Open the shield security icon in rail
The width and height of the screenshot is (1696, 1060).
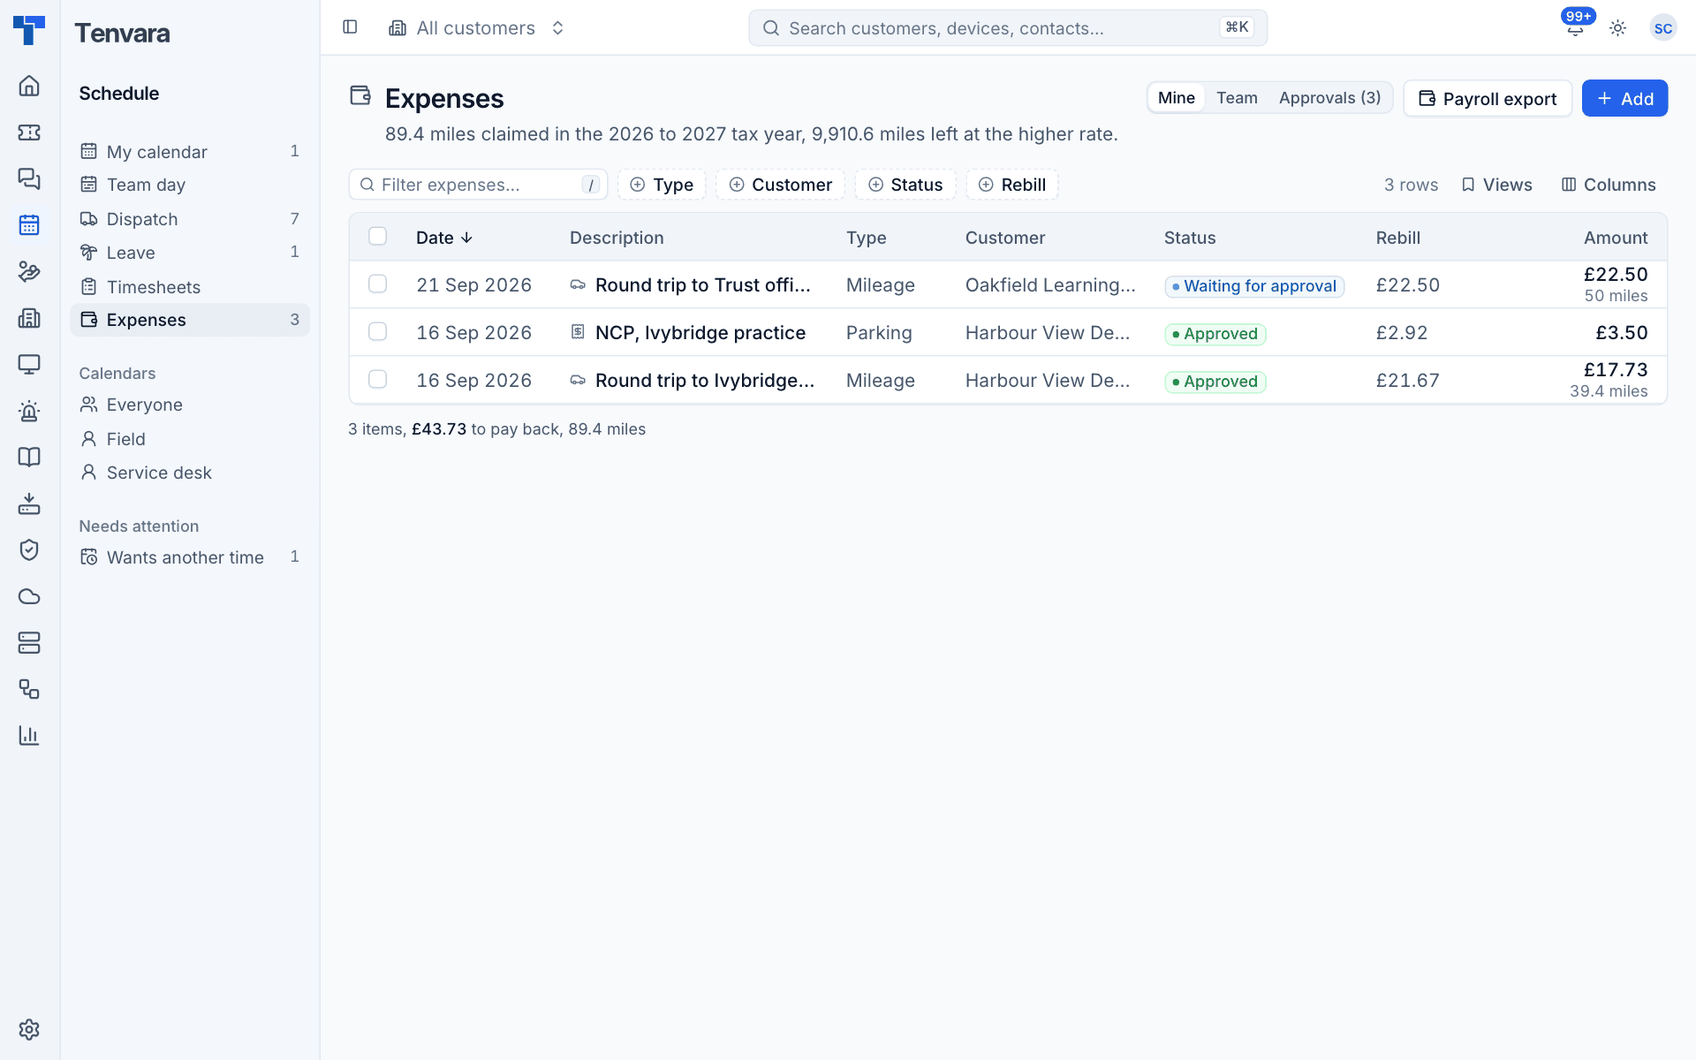pos(29,549)
